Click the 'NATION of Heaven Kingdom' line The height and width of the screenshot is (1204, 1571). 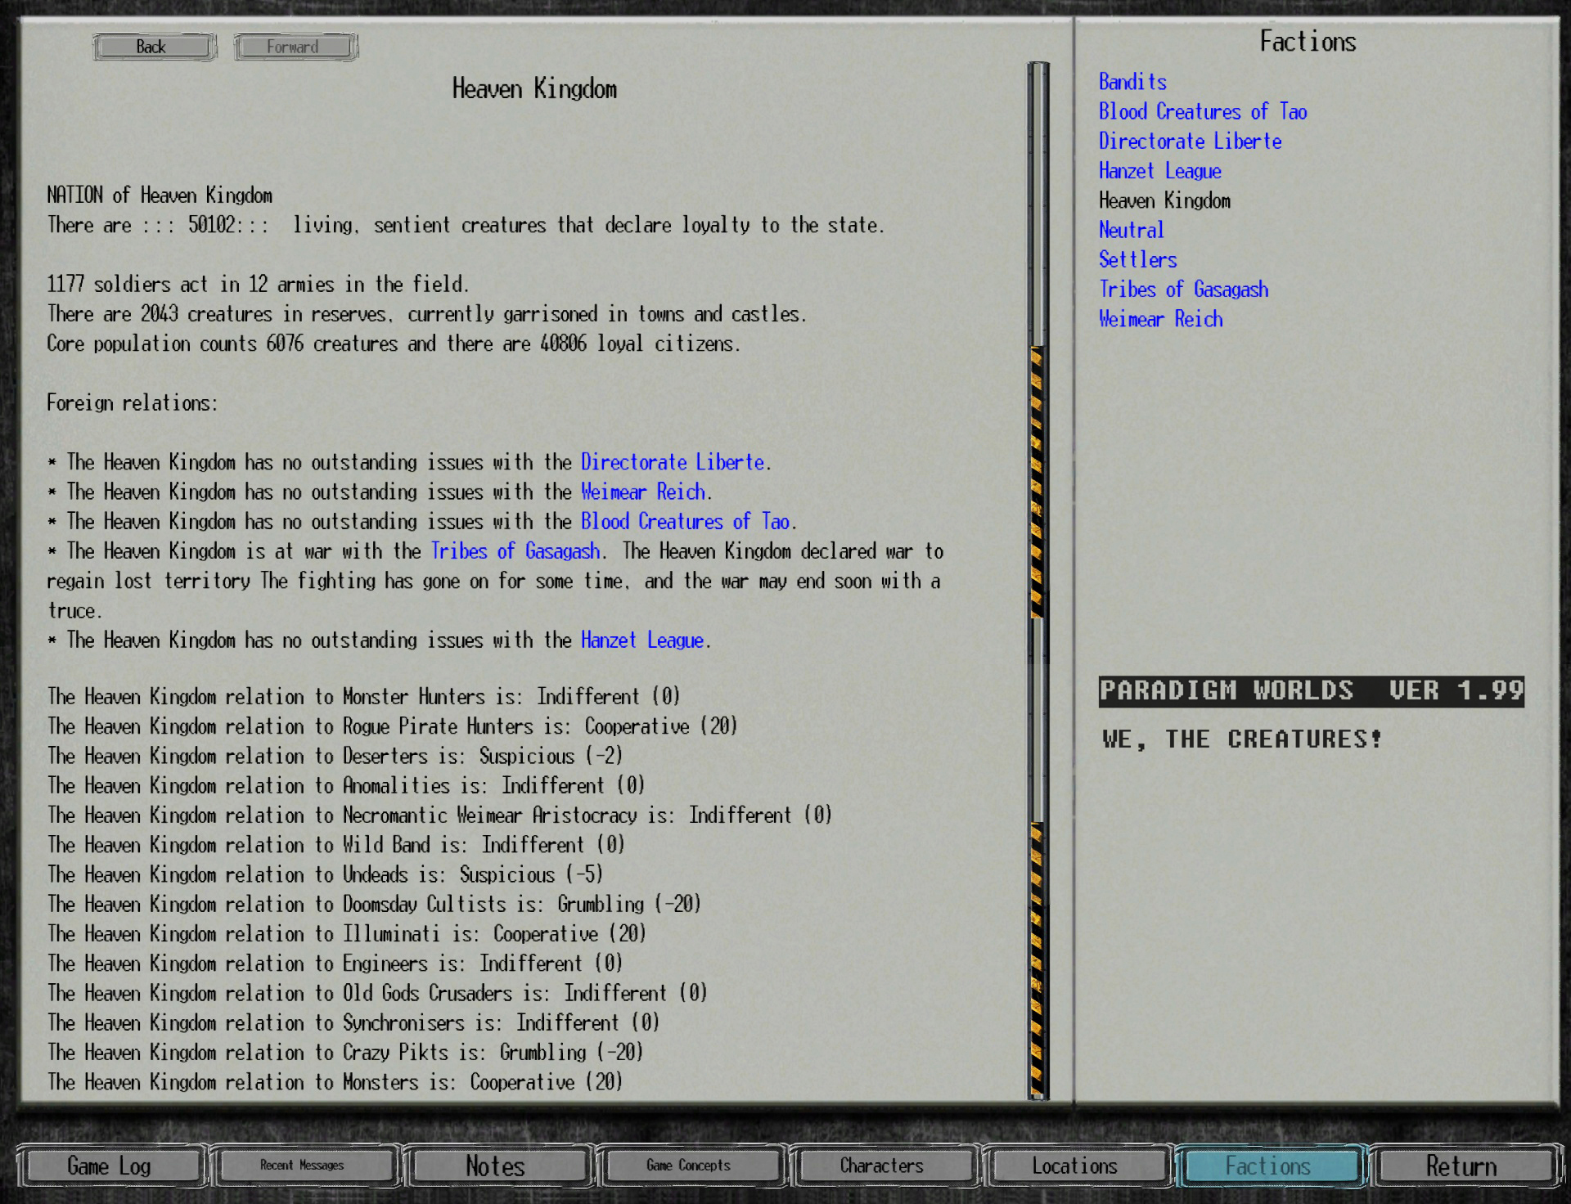(x=160, y=195)
